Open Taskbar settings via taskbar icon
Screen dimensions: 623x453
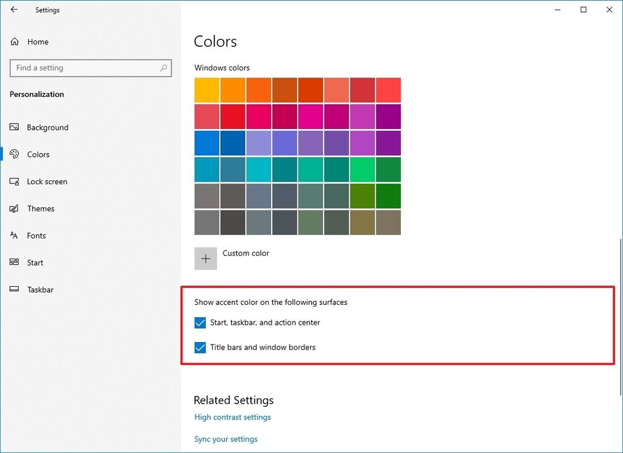coord(14,289)
